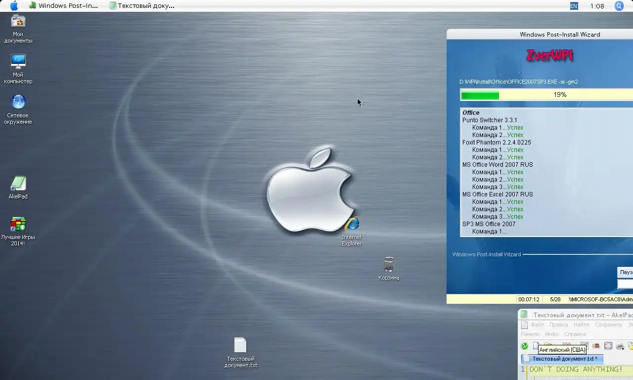Select MS Office Excel 2007 RUS in the list

497,194
